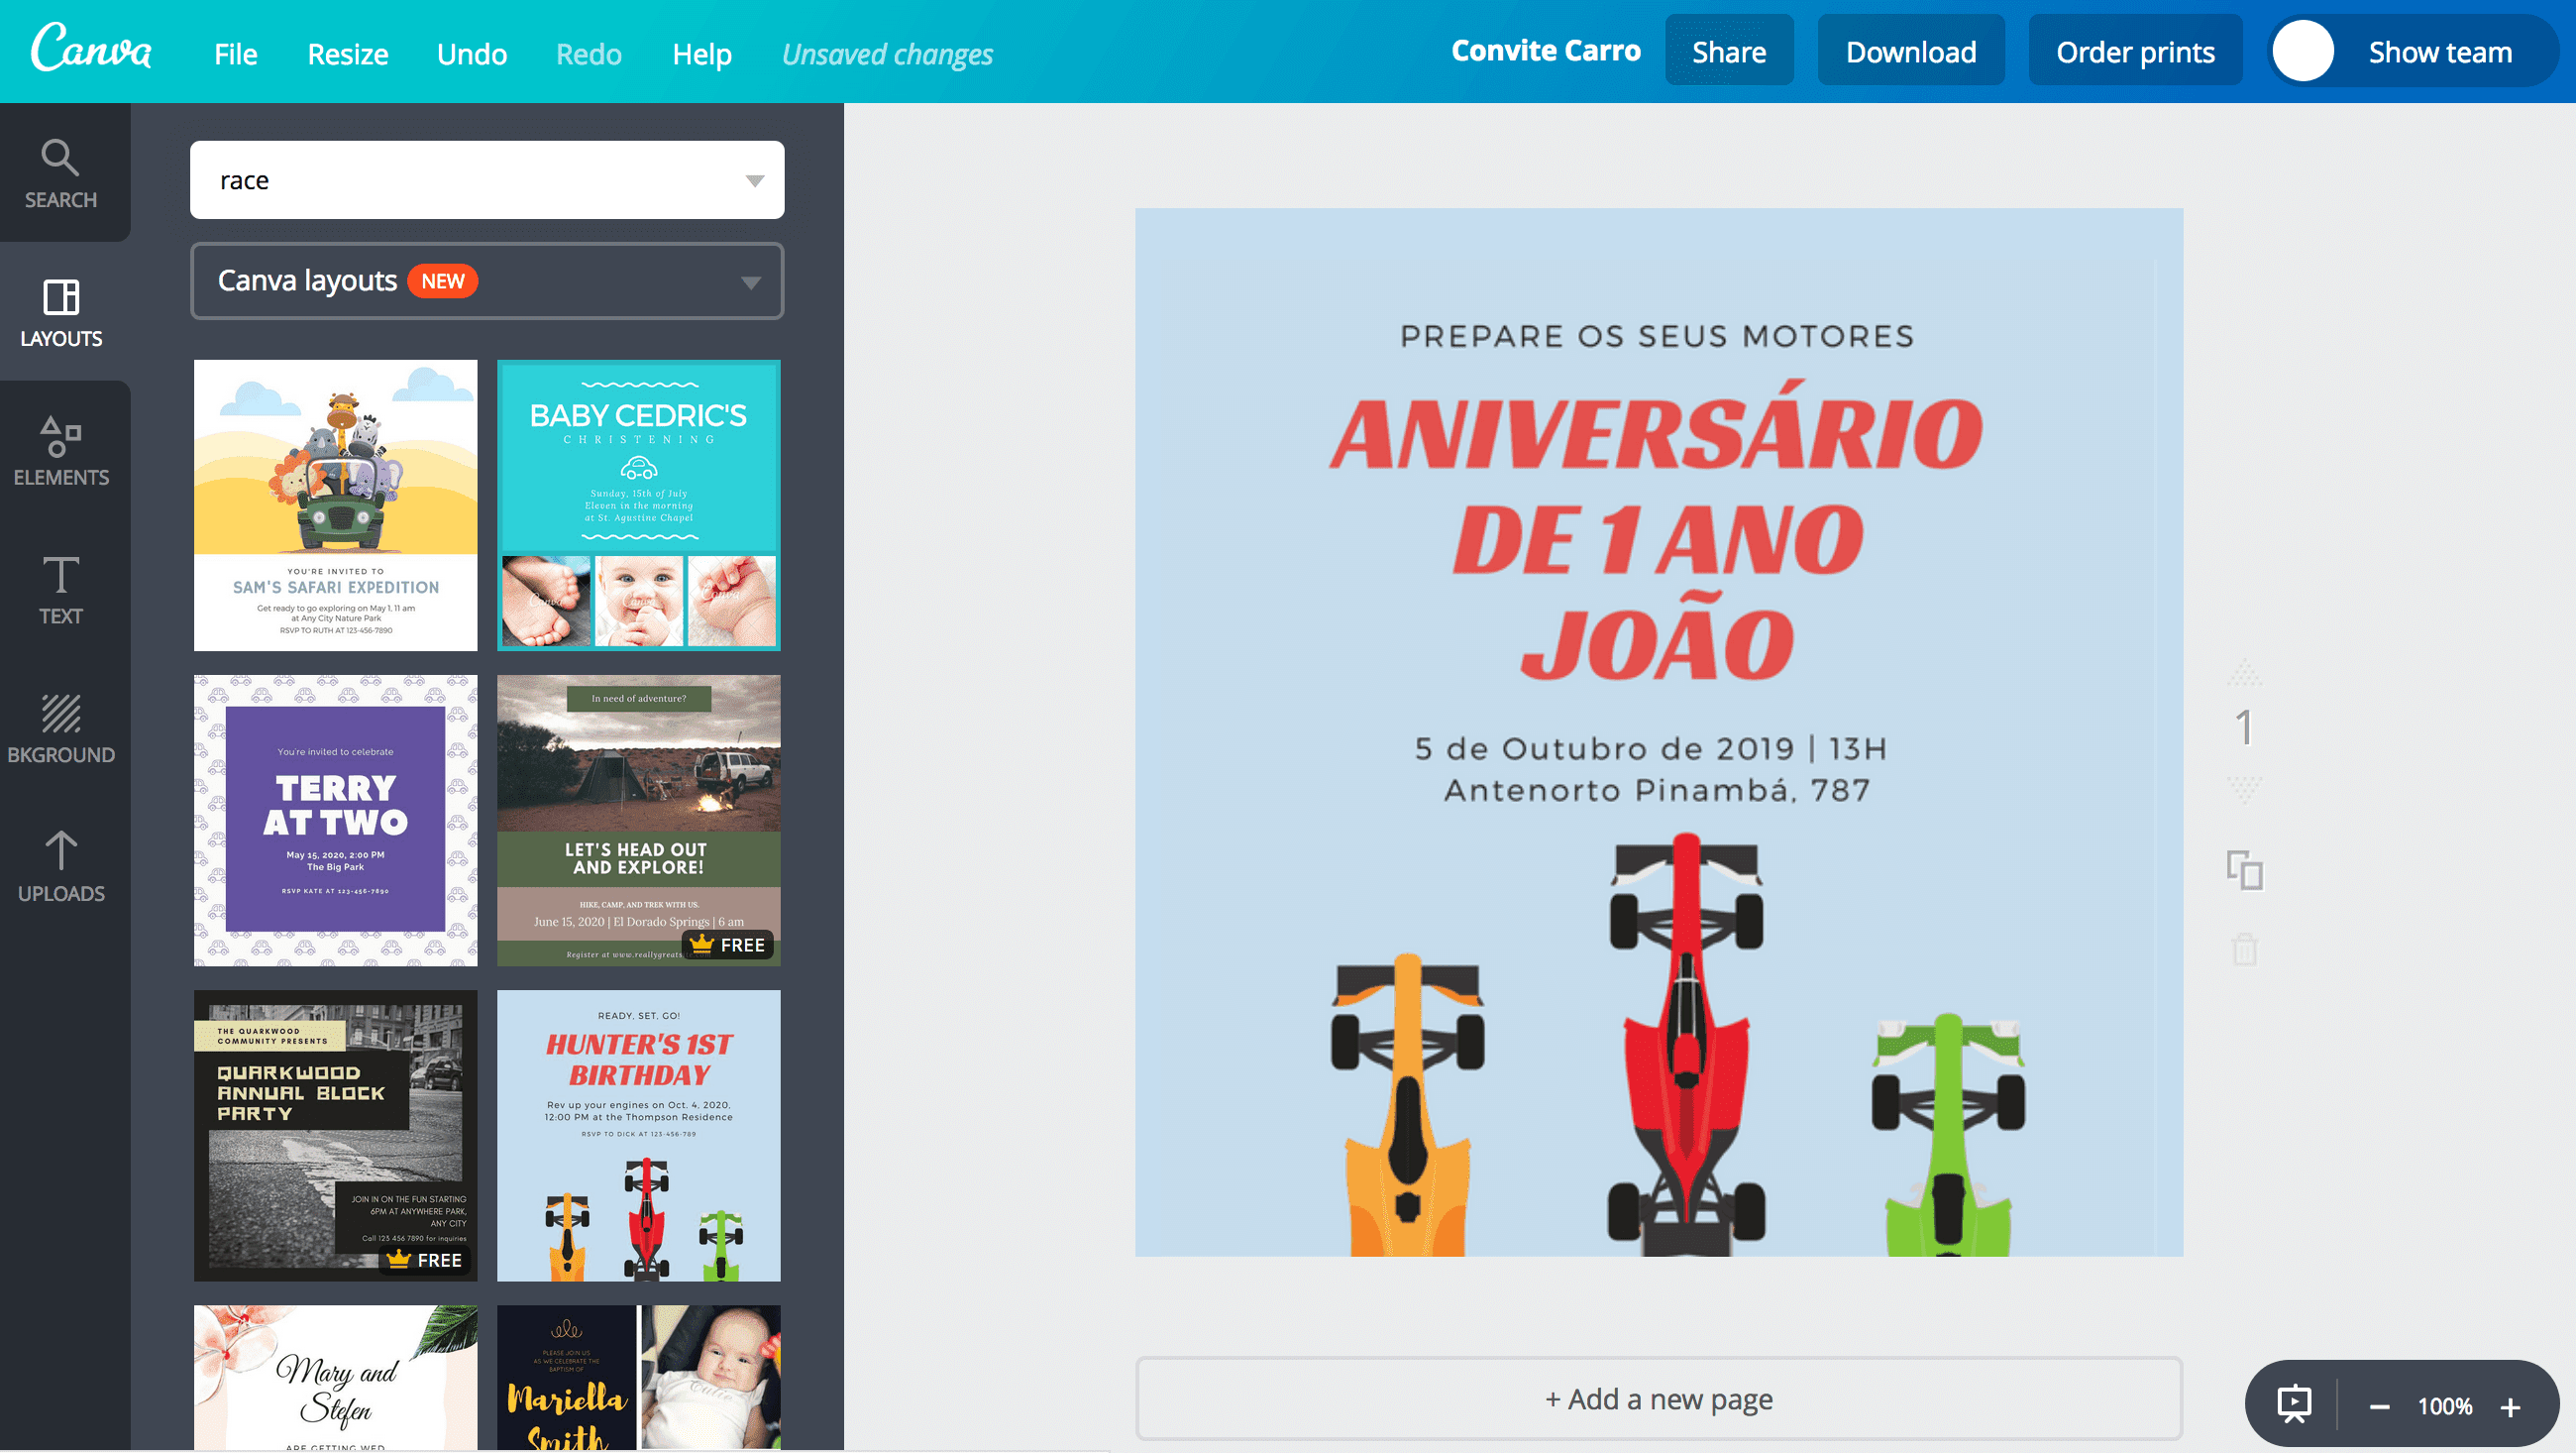Click the Canva logo
2576x1453 pixels.
(91, 48)
